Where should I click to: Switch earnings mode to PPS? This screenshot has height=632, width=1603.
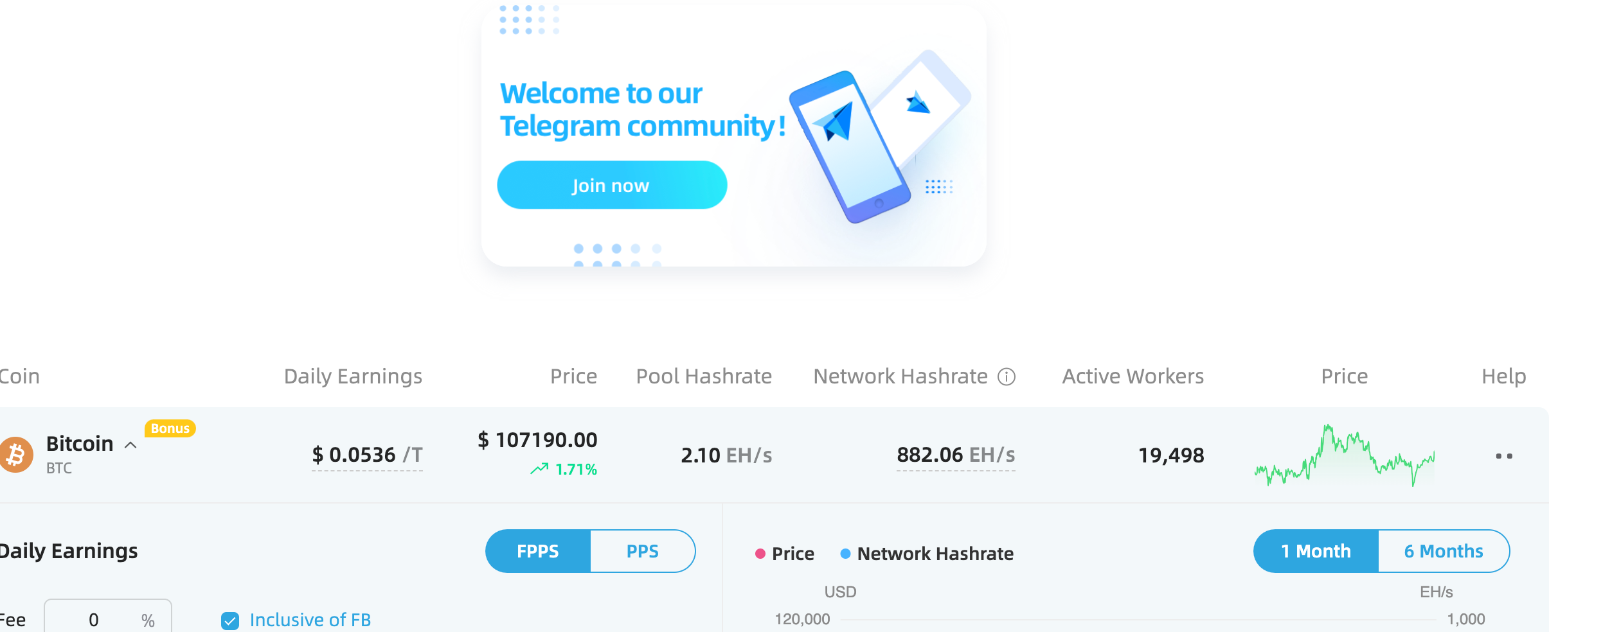[x=643, y=551]
